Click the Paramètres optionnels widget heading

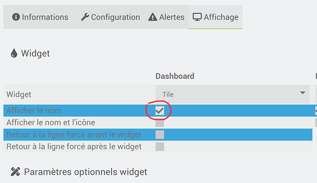pyautogui.click(x=85, y=172)
